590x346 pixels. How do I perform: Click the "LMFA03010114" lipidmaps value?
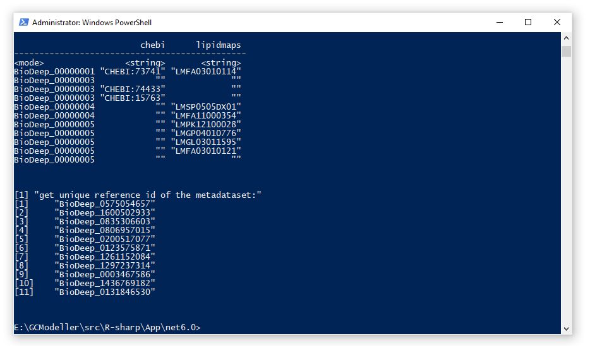pyautogui.click(x=206, y=71)
